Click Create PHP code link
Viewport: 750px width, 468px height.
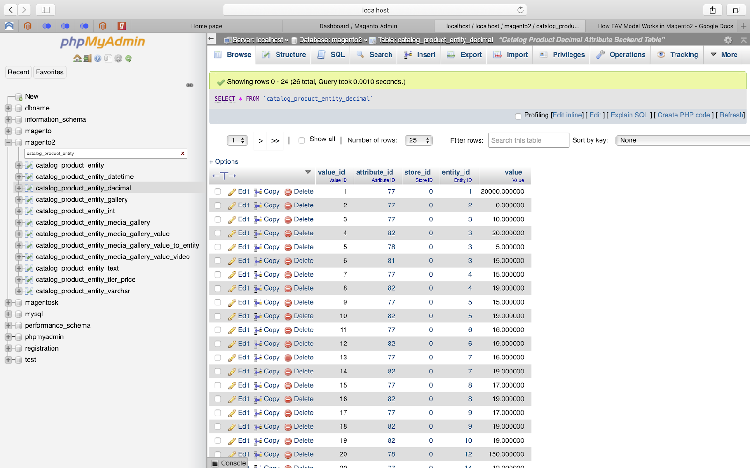click(x=684, y=115)
